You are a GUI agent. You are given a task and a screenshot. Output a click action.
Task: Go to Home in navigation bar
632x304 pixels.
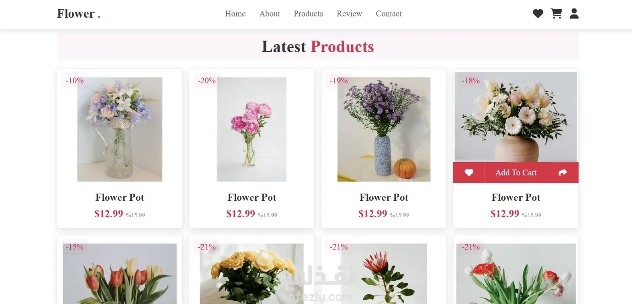[235, 14]
